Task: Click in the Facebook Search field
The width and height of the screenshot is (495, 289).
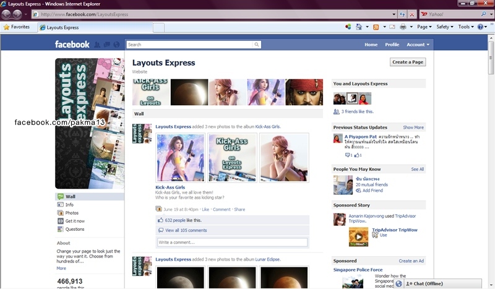Action: tap(190, 45)
